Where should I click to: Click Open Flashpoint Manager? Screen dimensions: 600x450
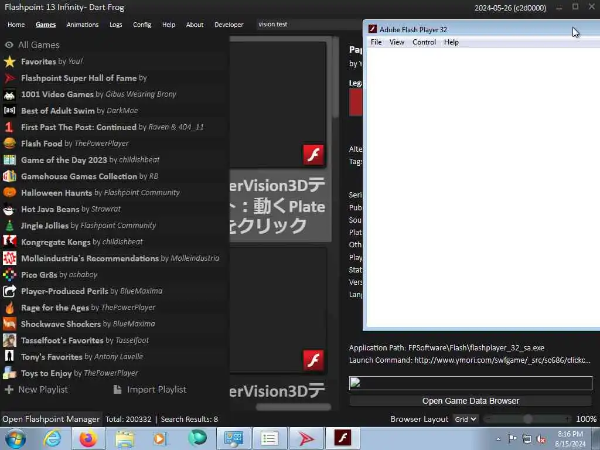[x=51, y=420]
